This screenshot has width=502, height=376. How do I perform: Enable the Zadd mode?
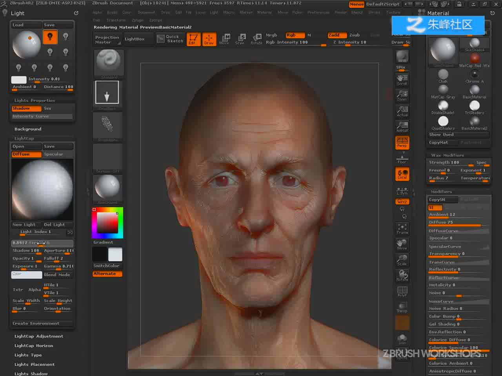click(337, 35)
